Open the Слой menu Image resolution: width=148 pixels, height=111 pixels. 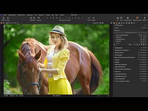[x=36, y=15]
